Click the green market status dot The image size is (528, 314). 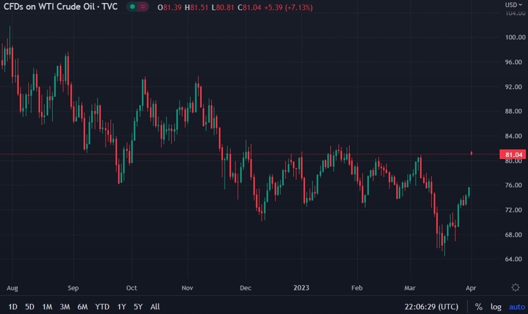coord(133,6)
